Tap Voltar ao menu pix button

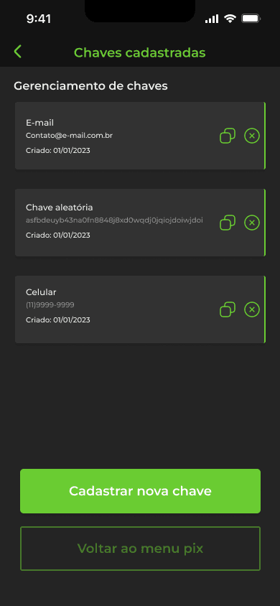click(x=140, y=549)
